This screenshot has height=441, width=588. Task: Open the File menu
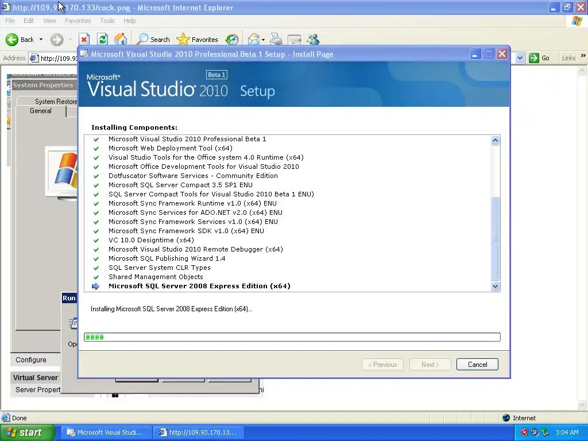pos(10,21)
